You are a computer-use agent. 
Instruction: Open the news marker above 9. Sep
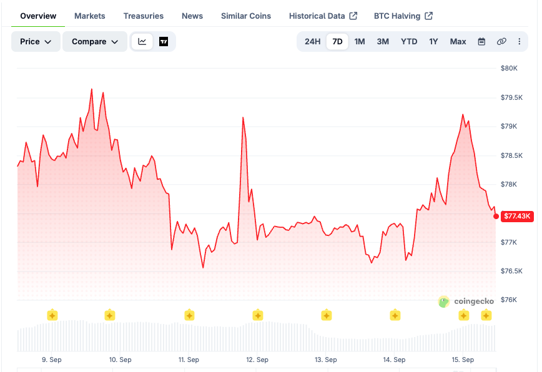click(52, 315)
